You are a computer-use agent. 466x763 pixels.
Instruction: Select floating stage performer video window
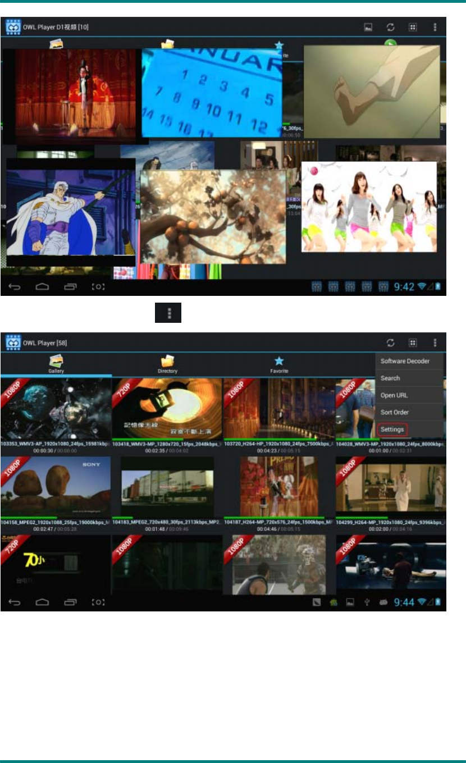tap(75, 97)
